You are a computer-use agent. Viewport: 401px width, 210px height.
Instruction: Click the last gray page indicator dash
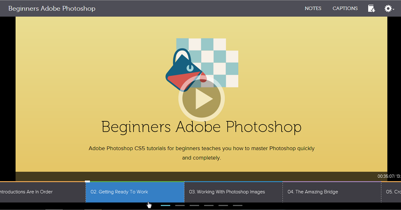(x=237, y=205)
